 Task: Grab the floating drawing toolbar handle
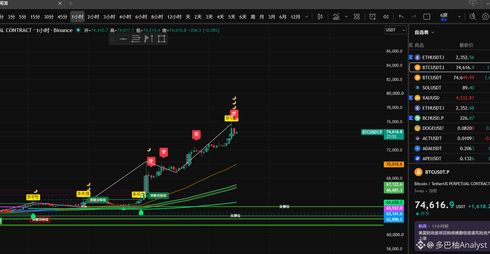point(113,39)
